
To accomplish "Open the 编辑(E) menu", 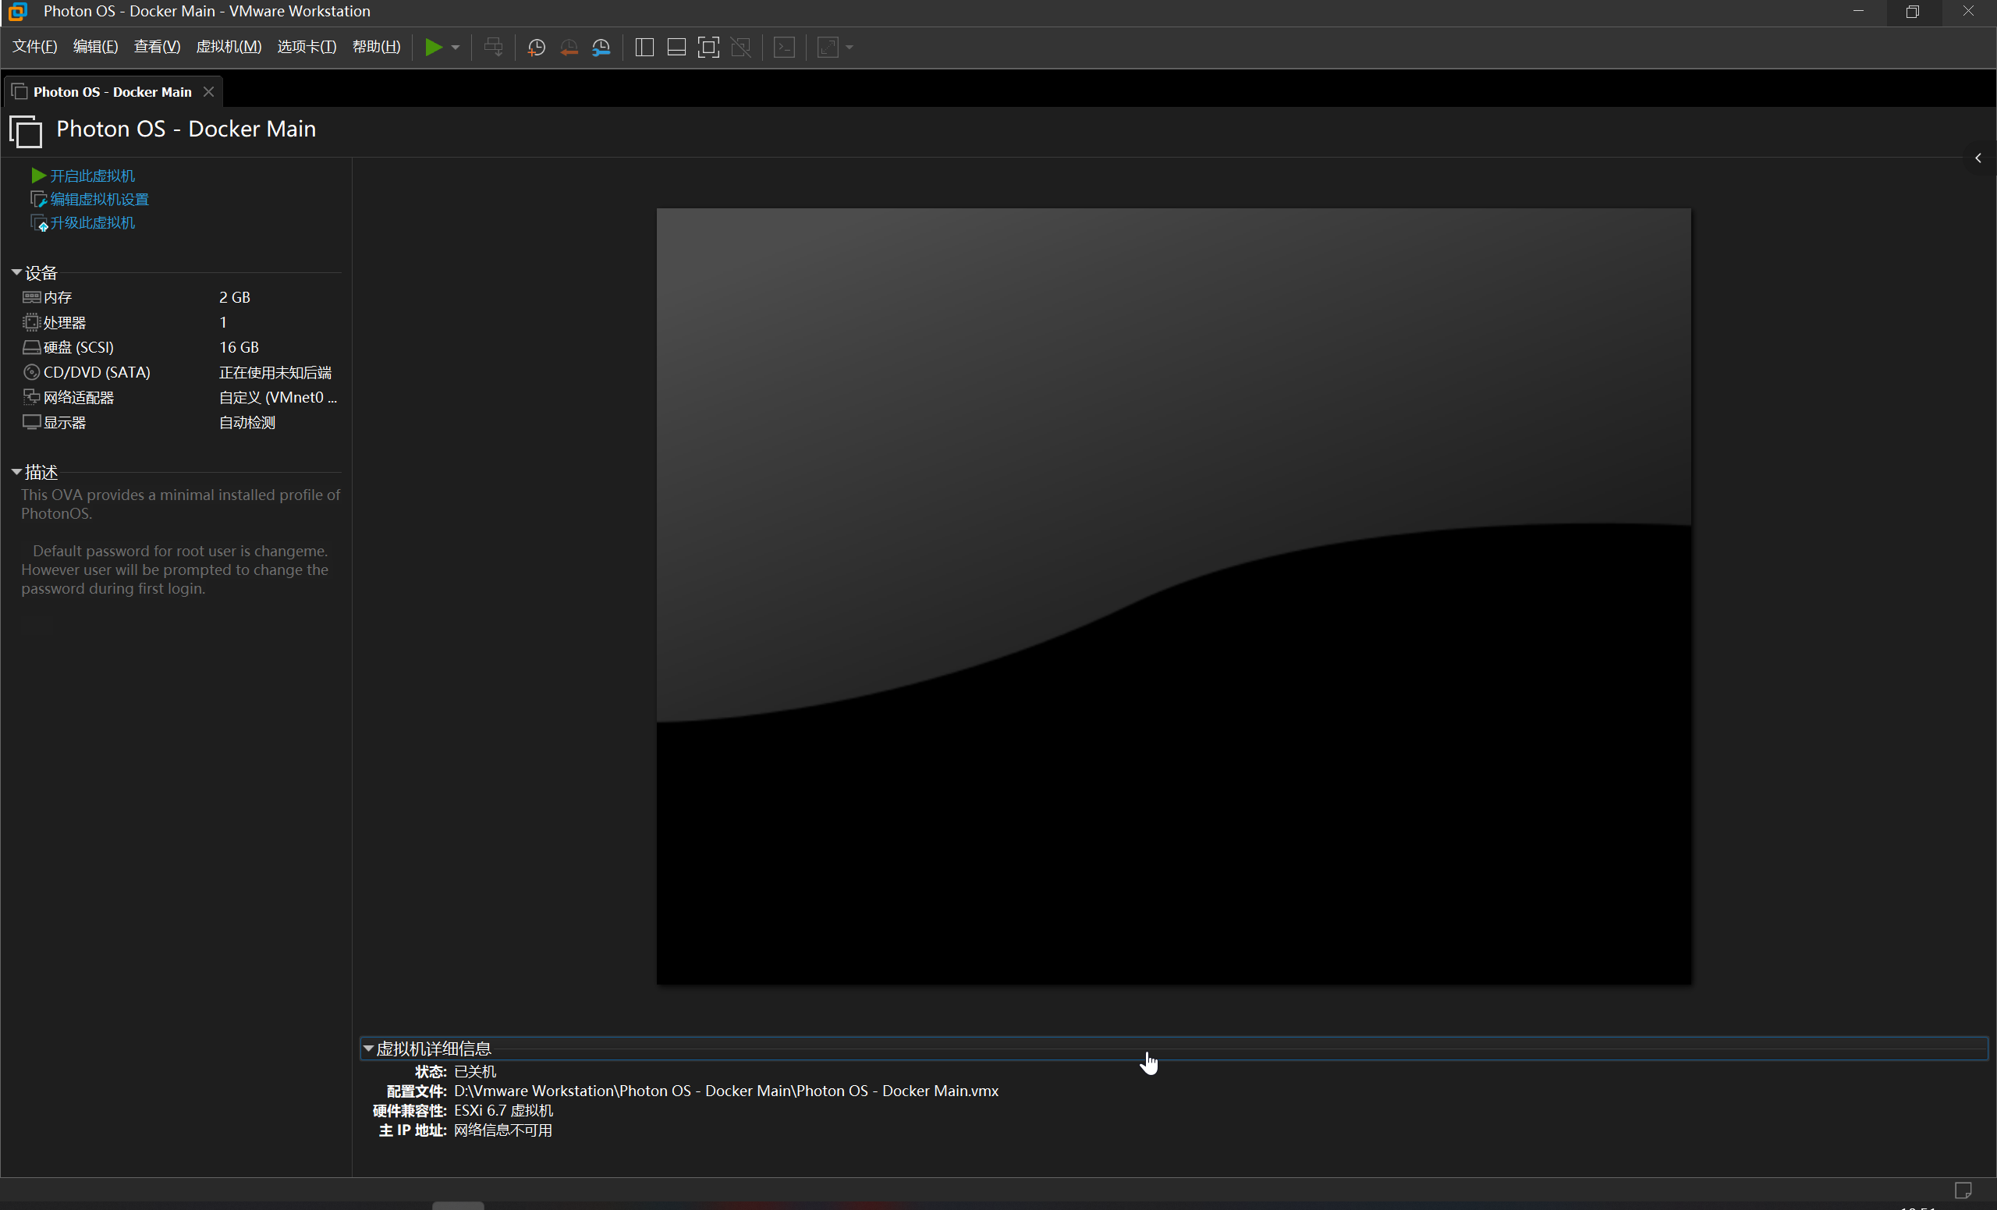I will [x=96, y=47].
